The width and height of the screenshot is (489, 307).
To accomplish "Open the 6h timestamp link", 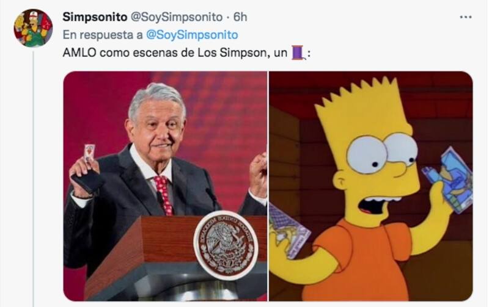I will [x=240, y=17].
